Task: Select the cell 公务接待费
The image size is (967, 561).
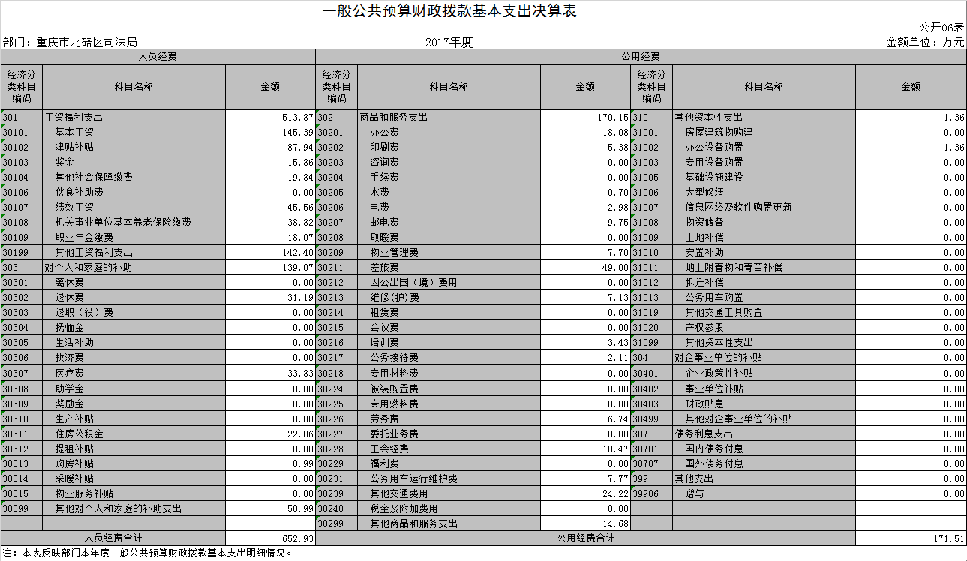Action: [x=449, y=358]
